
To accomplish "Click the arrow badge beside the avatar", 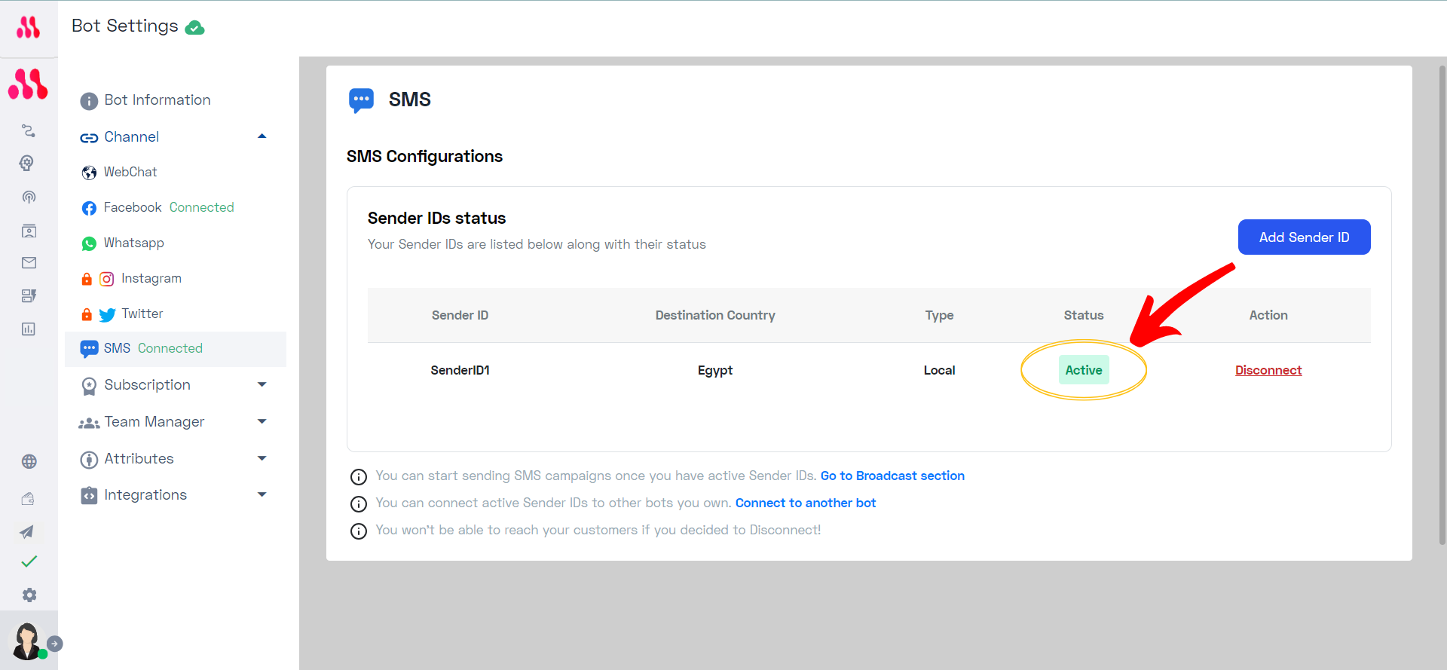I will (54, 644).
